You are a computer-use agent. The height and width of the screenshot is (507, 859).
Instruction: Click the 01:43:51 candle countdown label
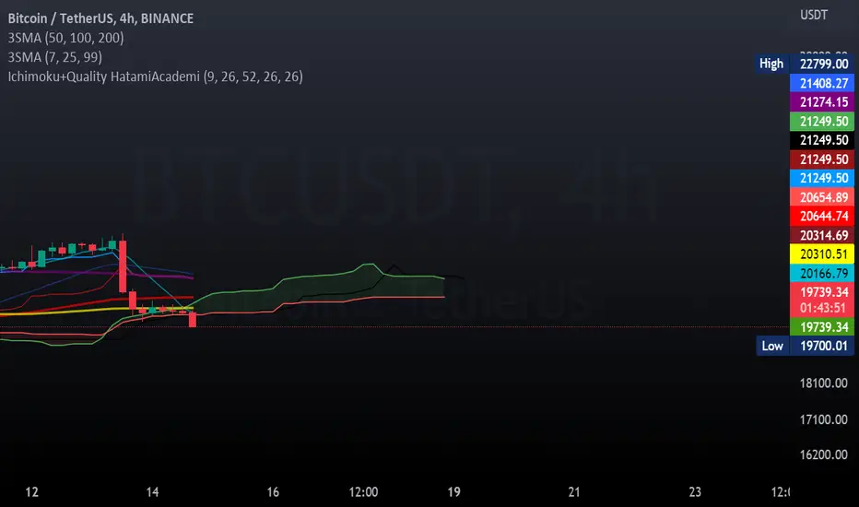[x=822, y=308]
